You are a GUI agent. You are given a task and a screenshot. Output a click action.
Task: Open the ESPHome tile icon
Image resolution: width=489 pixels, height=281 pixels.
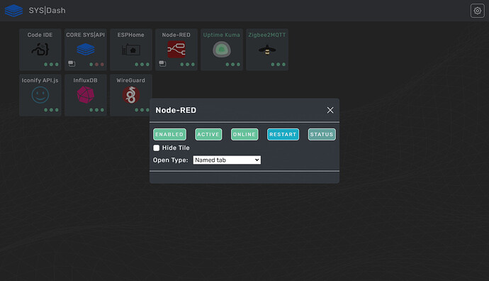tap(131, 50)
